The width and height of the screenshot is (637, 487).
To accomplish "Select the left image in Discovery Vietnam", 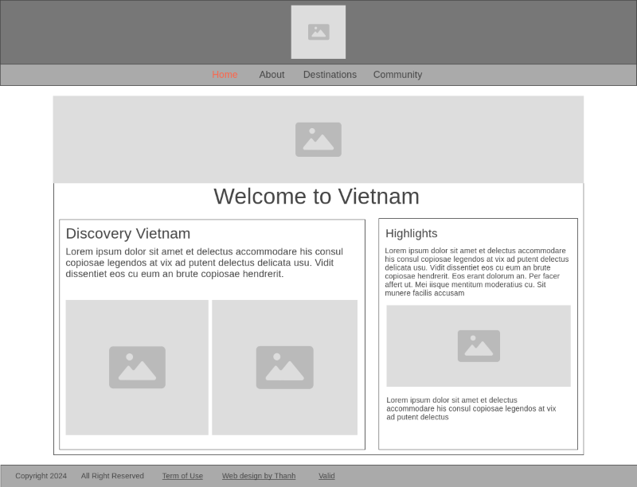I will point(137,367).
